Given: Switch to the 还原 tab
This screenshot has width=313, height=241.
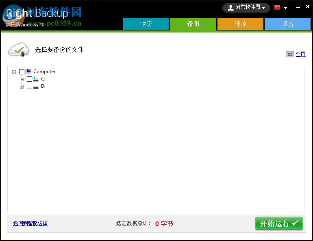Looking at the screenshot, I should point(240,24).
